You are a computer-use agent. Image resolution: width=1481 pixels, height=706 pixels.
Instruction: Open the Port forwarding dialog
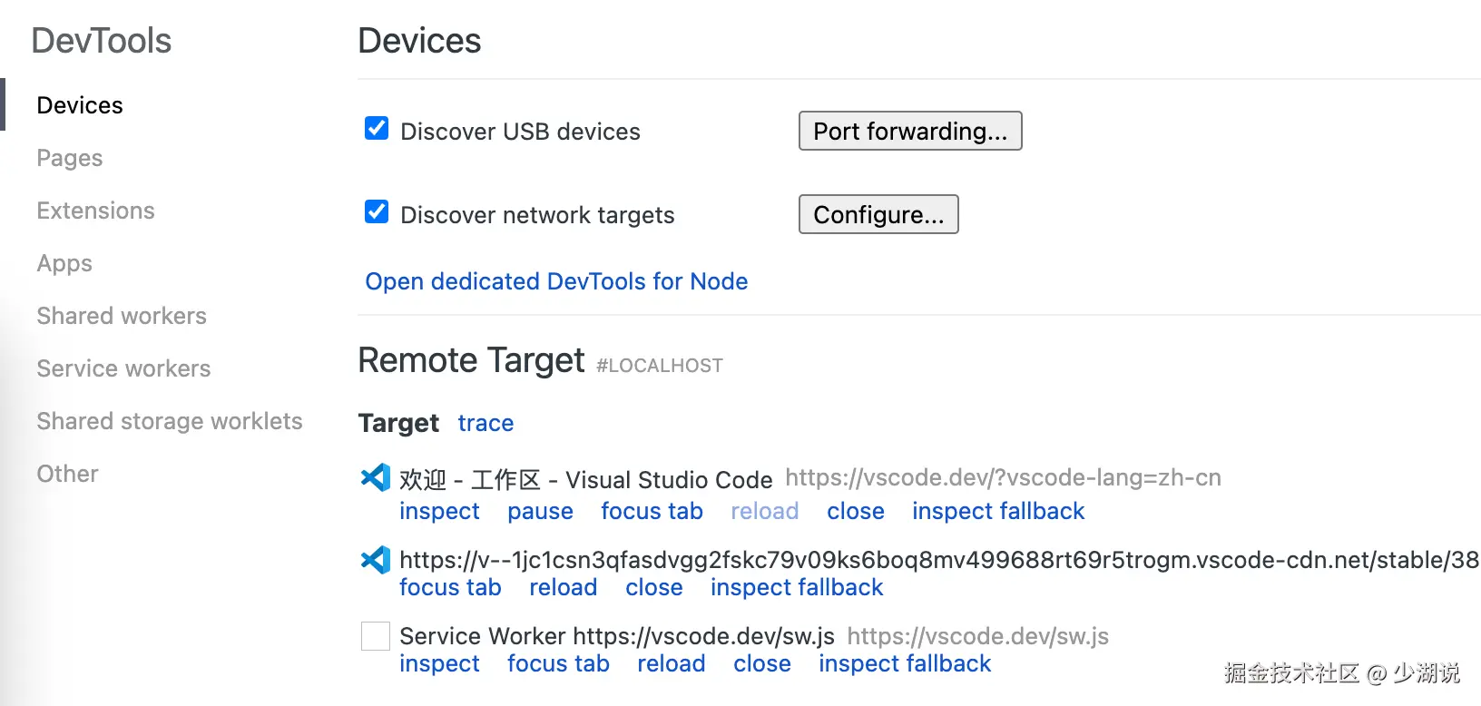point(909,132)
